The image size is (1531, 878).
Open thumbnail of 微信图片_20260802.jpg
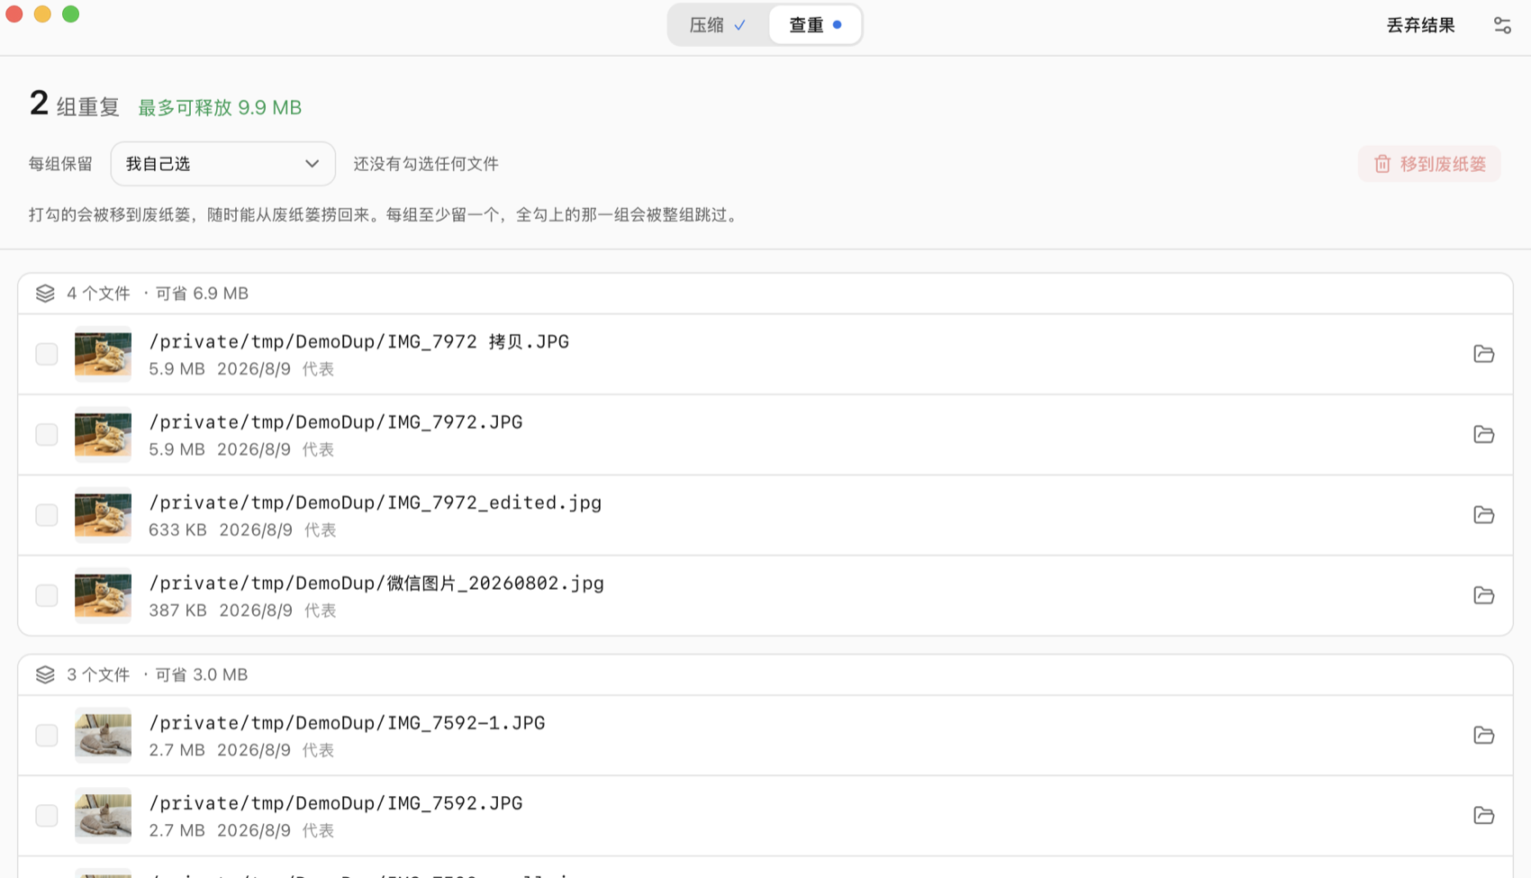[x=103, y=595]
